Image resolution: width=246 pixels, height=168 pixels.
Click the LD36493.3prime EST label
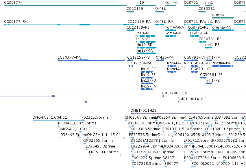(x=100, y=146)
